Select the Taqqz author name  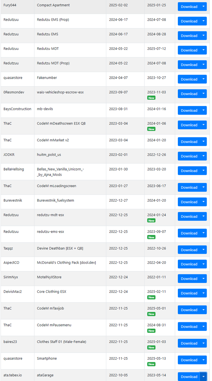point(9,248)
